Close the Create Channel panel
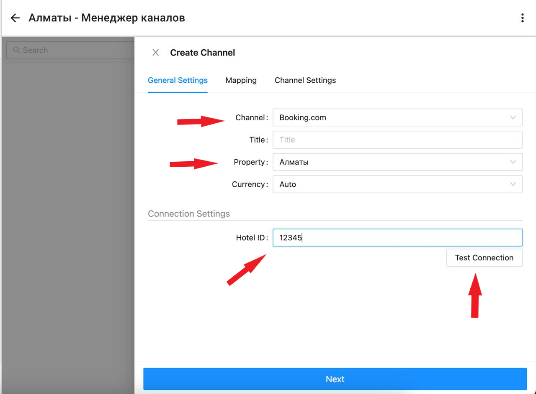This screenshot has width=536, height=394. [156, 53]
